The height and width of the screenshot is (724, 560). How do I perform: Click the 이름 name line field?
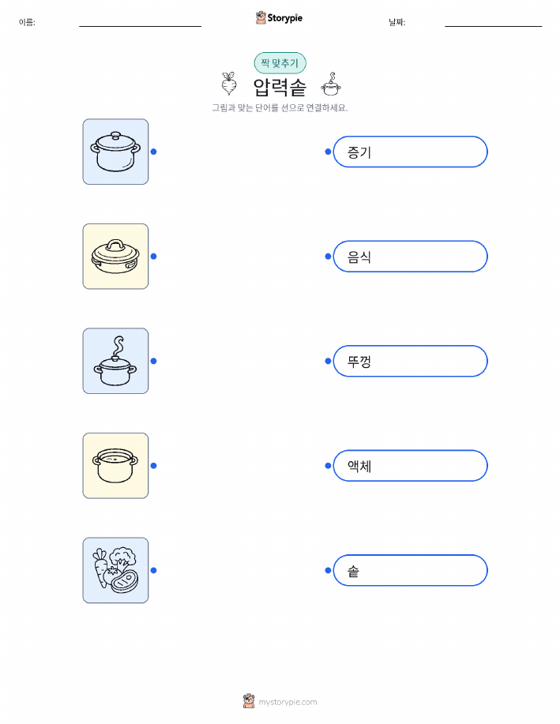click(x=140, y=22)
